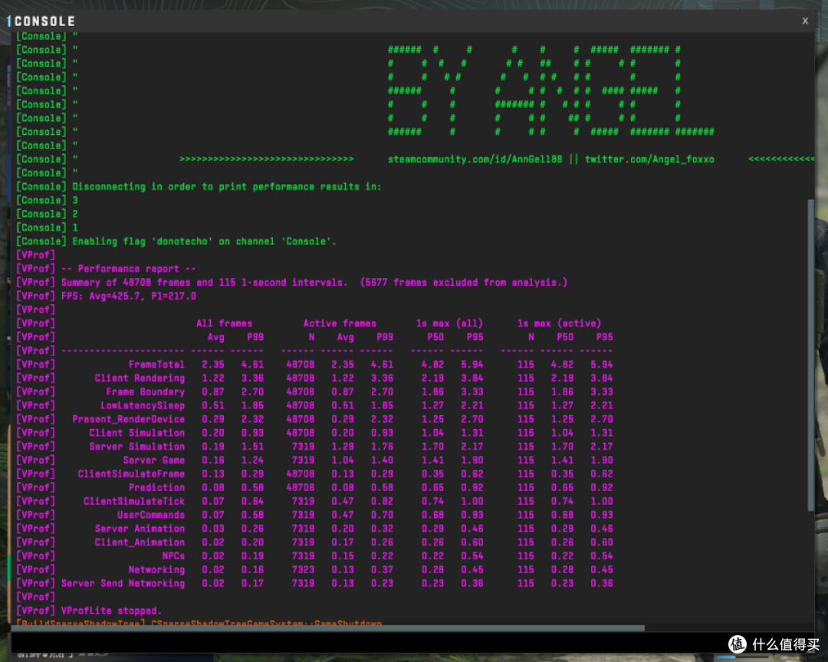Click the Server Simulation row label

pos(137,447)
